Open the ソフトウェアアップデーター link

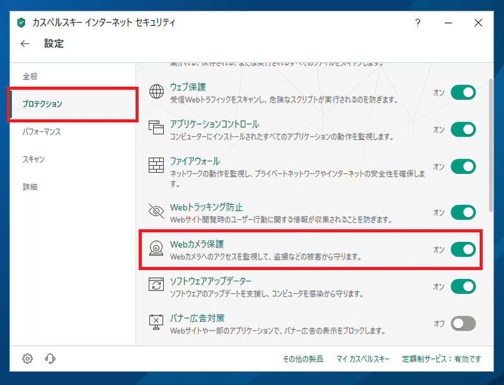(x=210, y=281)
